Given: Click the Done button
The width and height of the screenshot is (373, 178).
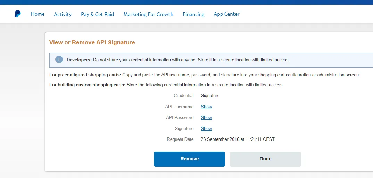Looking at the screenshot, I should pos(265,159).
